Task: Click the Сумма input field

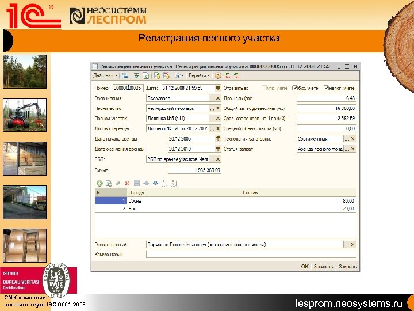Action: coord(194,170)
